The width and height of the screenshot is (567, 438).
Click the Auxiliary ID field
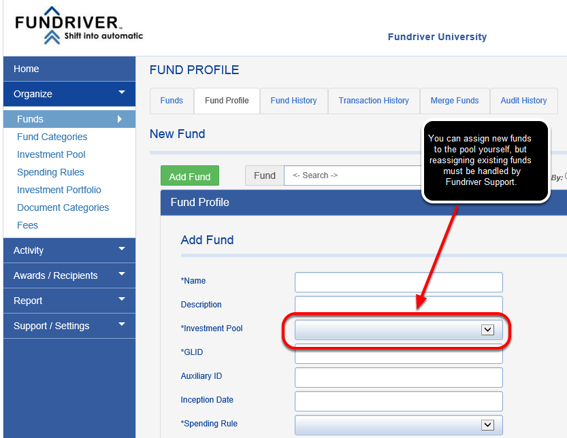(x=398, y=377)
